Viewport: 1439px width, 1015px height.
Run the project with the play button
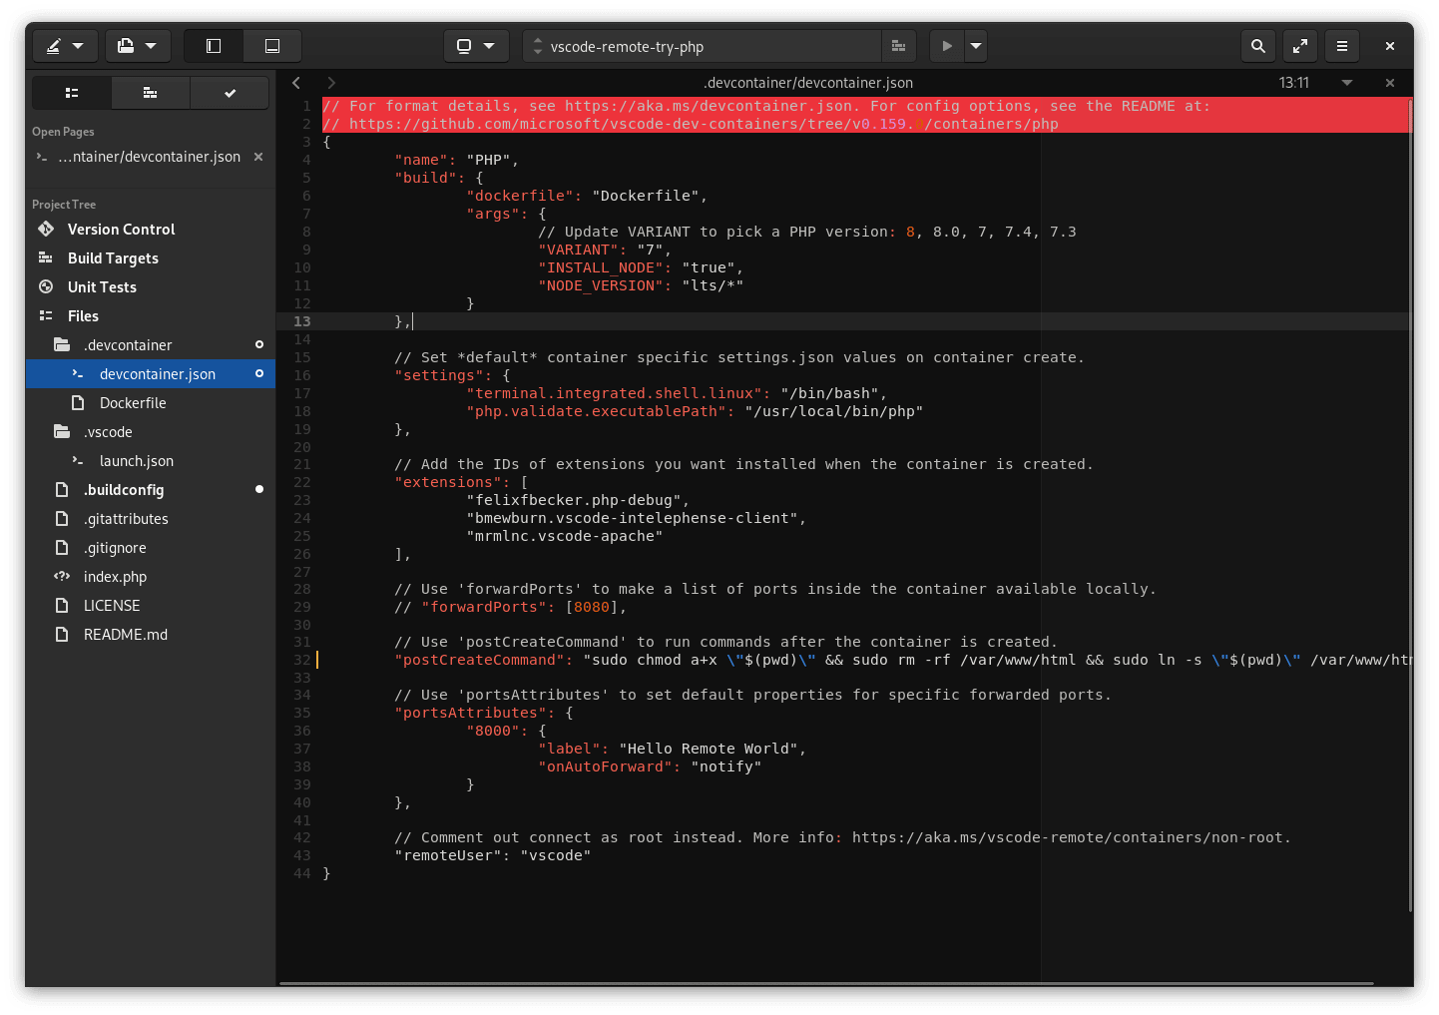tap(946, 46)
